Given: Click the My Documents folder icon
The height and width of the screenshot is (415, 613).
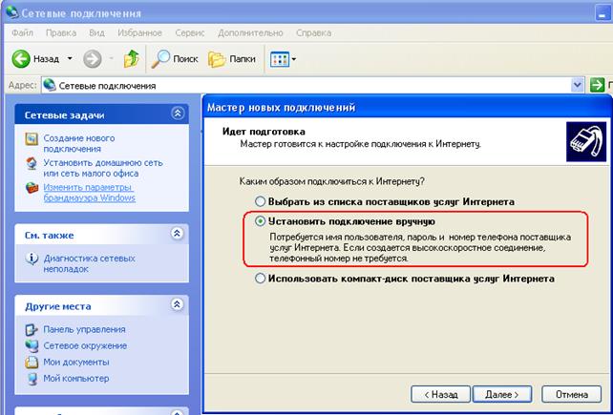Looking at the screenshot, I should point(32,363).
